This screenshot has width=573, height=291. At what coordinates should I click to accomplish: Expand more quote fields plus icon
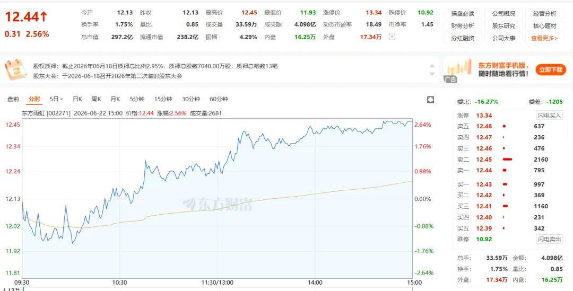point(392,37)
